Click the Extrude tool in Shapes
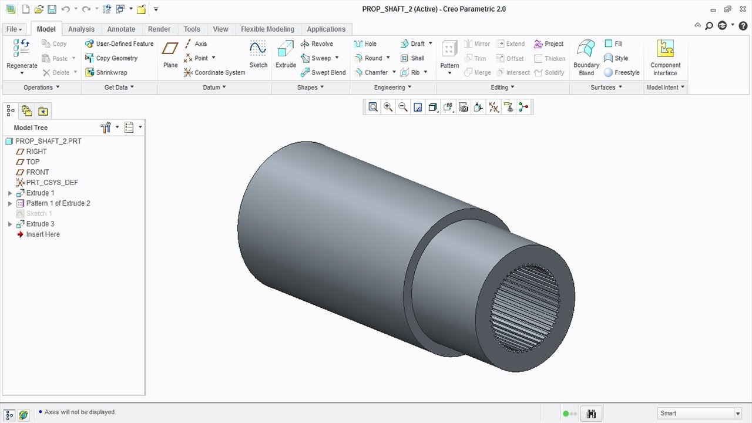 286,55
